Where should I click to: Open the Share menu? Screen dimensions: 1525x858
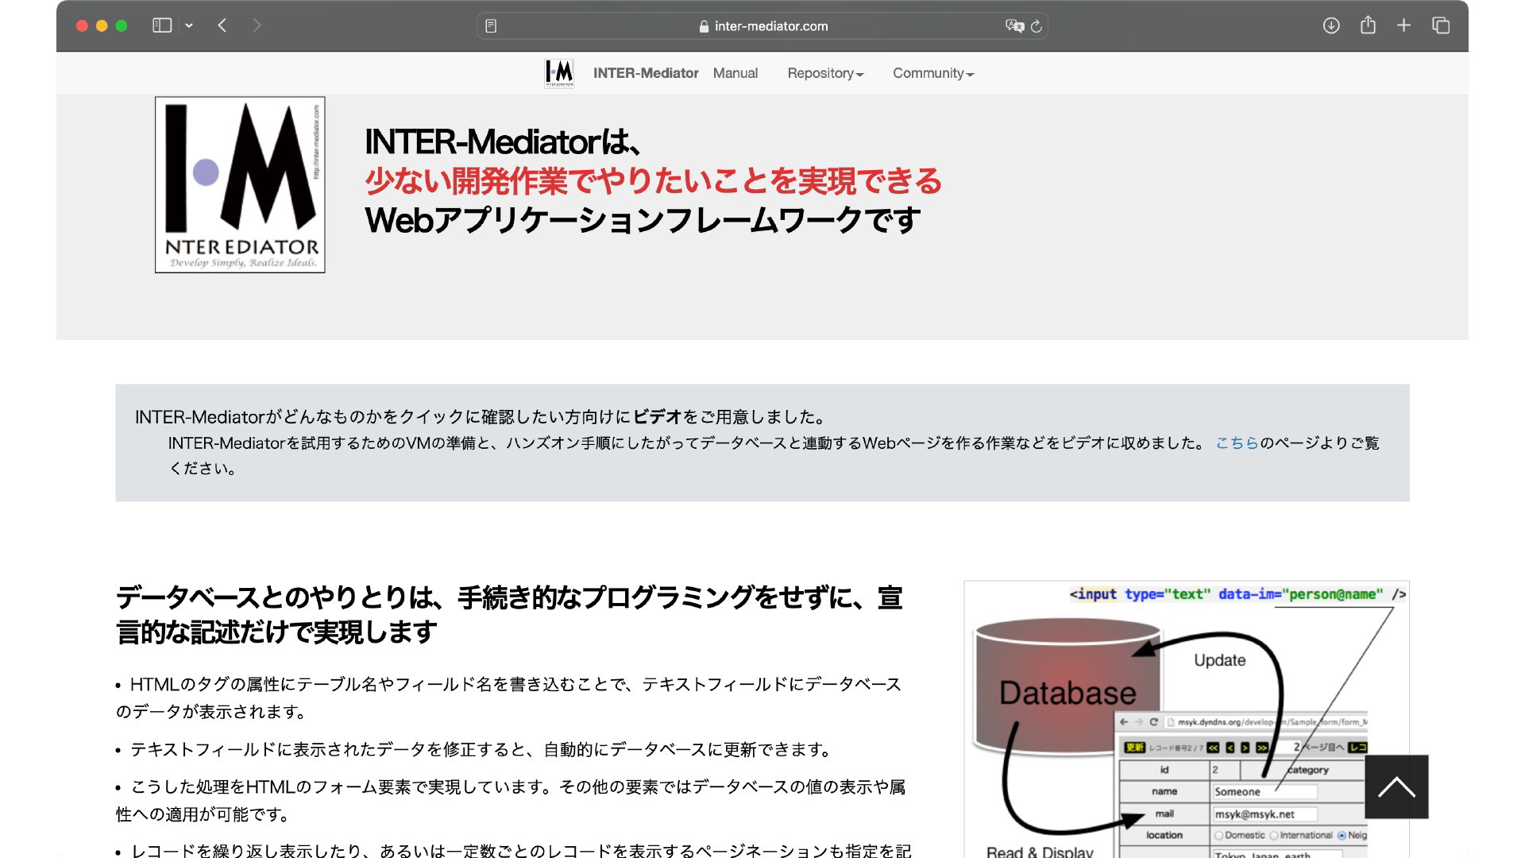[x=1368, y=25]
